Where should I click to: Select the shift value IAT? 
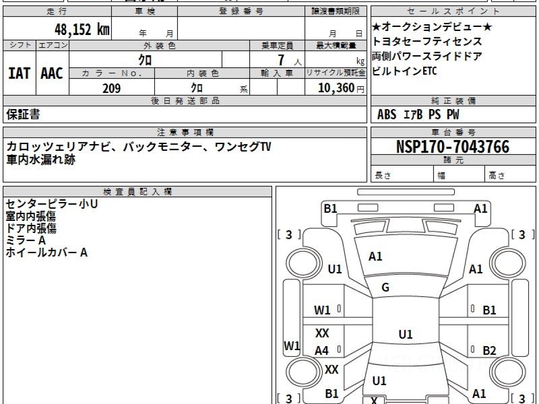(19, 74)
